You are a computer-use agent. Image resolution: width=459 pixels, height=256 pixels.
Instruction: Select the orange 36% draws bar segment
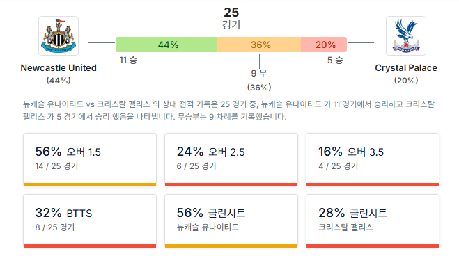pyautogui.click(x=259, y=45)
